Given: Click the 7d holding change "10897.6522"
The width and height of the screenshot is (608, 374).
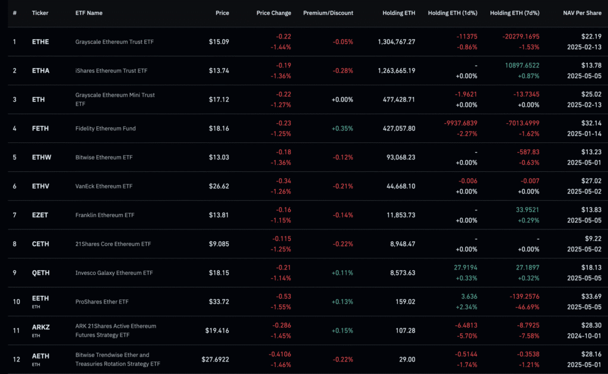Looking at the screenshot, I should pos(522,65).
